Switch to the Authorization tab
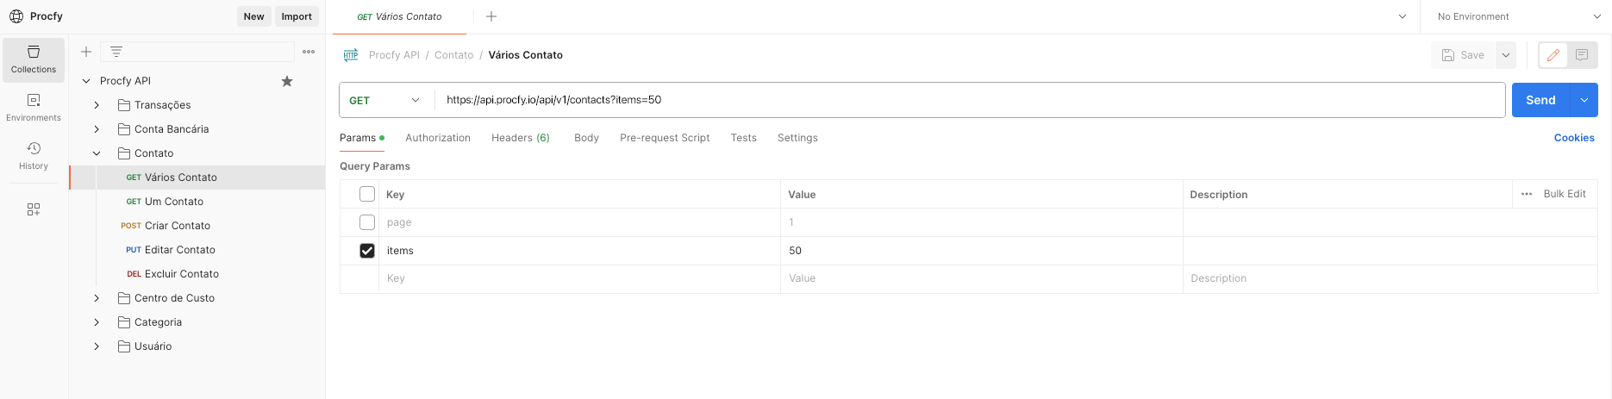The image size is (1612, 399). [x=438, y=138]
